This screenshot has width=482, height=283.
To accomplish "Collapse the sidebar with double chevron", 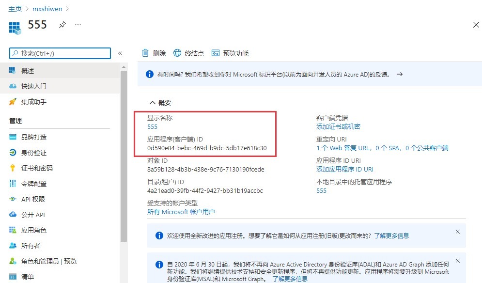I will point(120,53).
